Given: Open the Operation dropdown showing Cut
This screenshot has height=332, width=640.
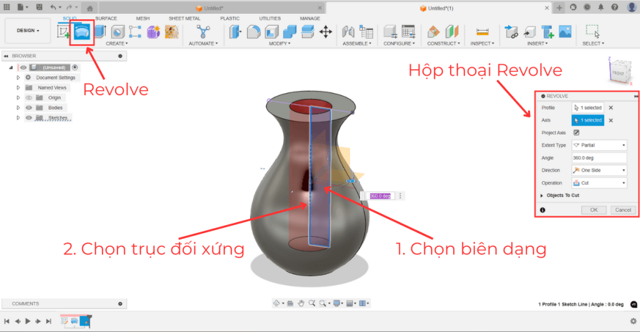Looking at the screenshot, I should pyautogui.click(x=599, y=183).
